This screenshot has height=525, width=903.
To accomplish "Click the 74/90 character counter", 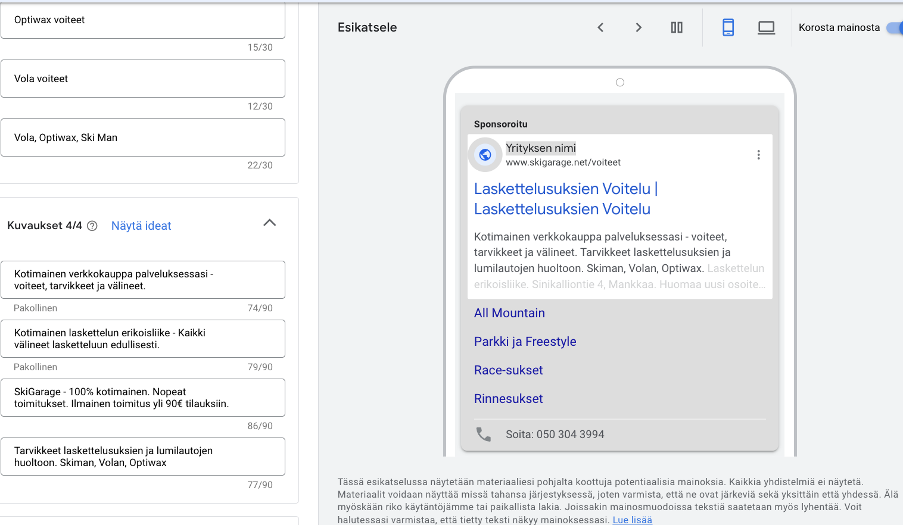I will point(260,308).
